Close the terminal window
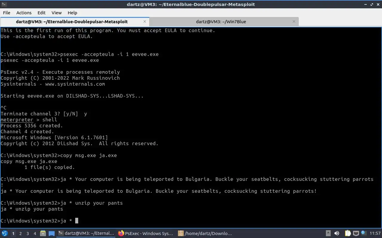 (x=378, y=4)
